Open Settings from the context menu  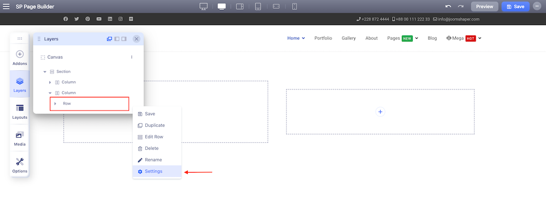(157, 171)
